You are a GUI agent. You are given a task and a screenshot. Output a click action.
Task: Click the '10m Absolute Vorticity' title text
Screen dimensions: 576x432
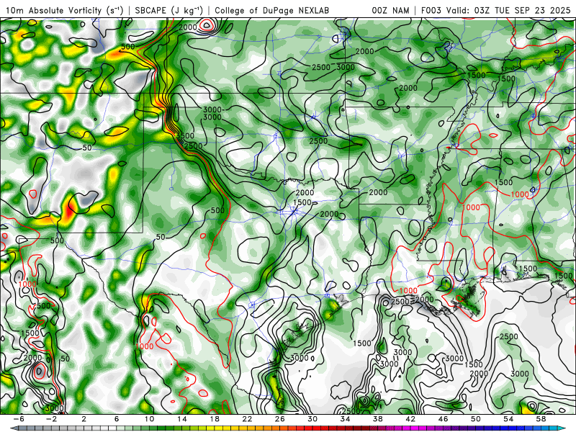pyautogui.click(x=64, y=10)
